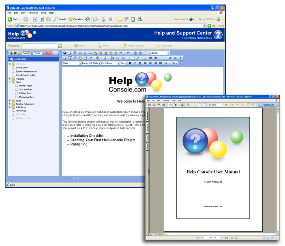Click the Cut scissors icon in editor toolbar
Image resolution: width=285 pixels, height=246 pixels.
[x=85, y=53]
